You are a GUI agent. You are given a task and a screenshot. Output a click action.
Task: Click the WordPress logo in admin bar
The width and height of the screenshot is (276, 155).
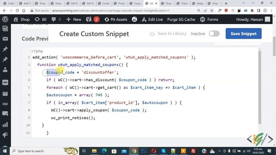click(x=5, y=19)
